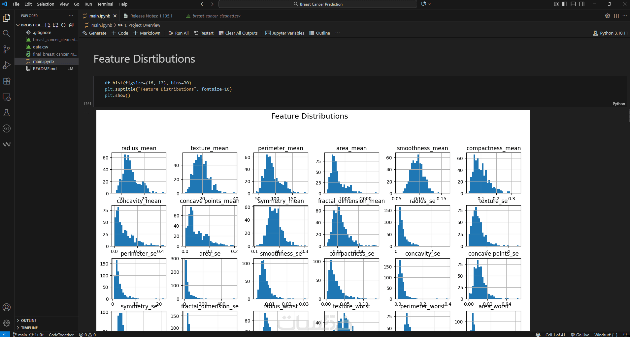The image size is (630, 337).
Task: Collapse all folders in explorer
Action: tap(71, 25)
